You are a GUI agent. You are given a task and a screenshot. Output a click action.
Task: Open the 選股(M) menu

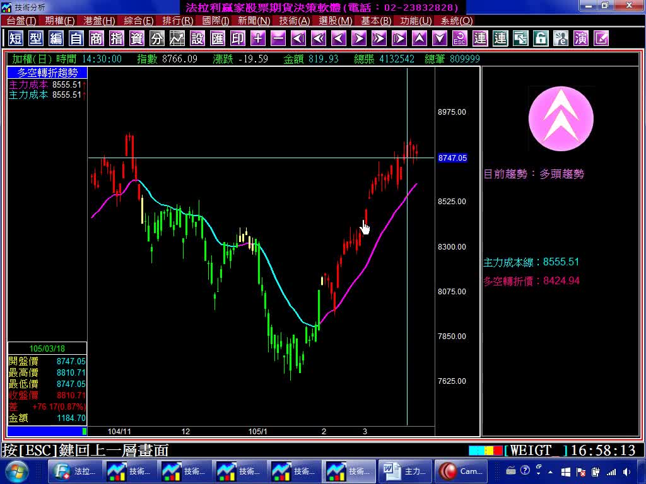(336, 21)
